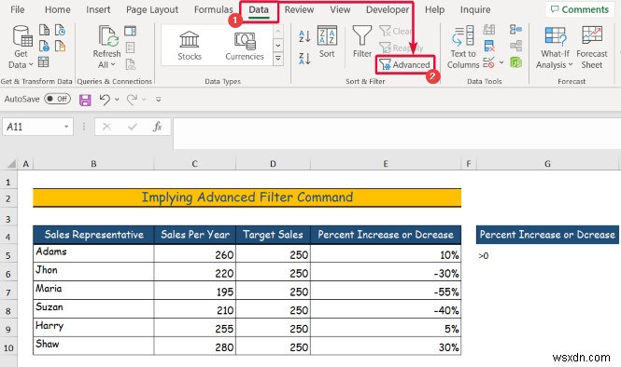Sort Z to A descending
This screenshot has width=621, height=367.
(304, 59)
